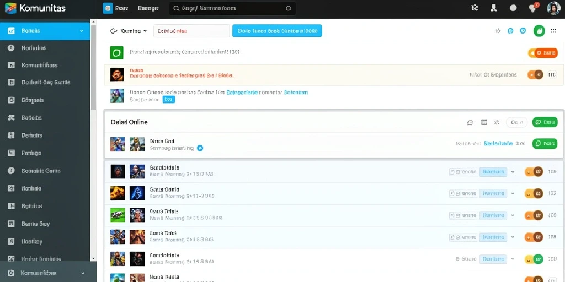
Task: Click the wide blue button in toolbar
Action: pyautogui.click(x=277, y=31)
